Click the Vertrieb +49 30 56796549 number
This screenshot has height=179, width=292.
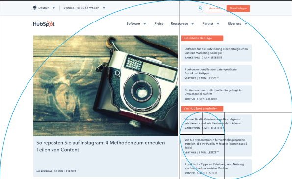(x=81, y=8)
